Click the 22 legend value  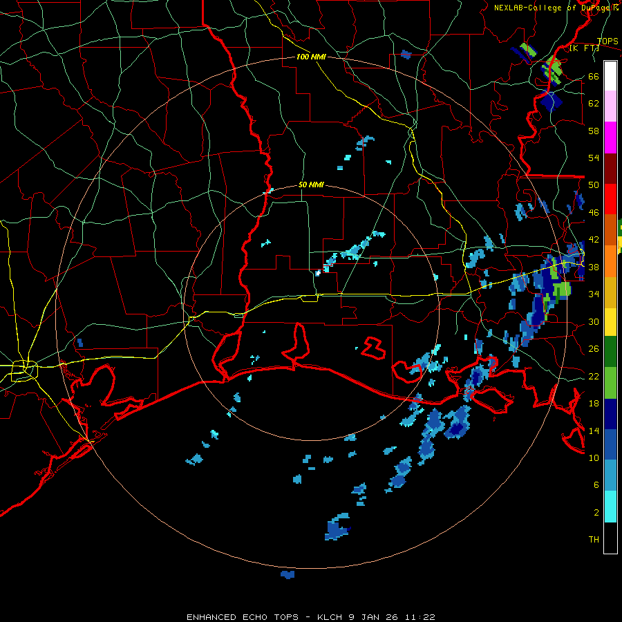click(x=594, y=376)
